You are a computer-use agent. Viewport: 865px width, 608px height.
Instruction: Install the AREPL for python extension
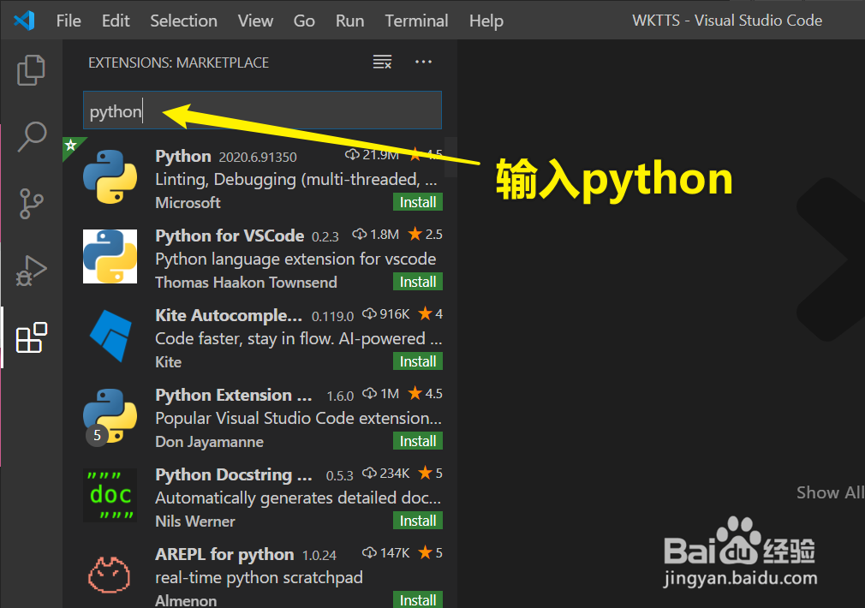click(418, 599)
